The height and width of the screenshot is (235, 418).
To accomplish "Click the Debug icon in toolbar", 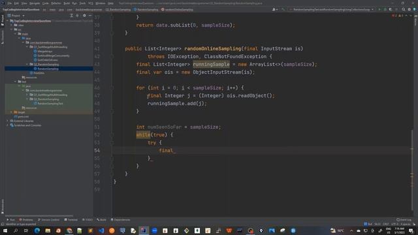I will tap(385, 9).
